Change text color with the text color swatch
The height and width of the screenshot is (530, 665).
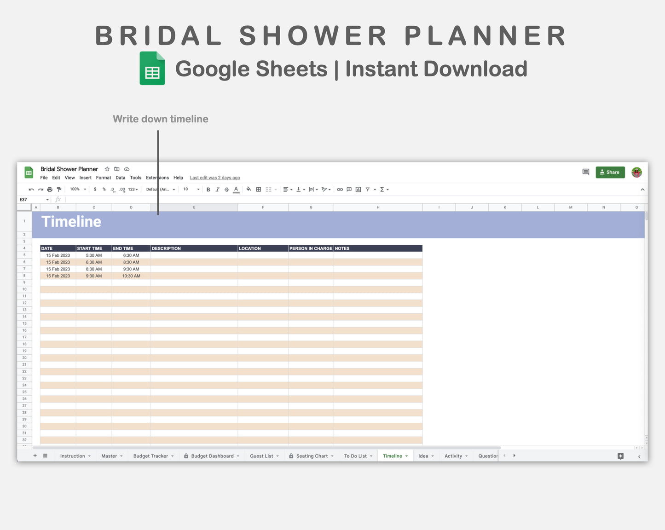[x=236, y=189]
